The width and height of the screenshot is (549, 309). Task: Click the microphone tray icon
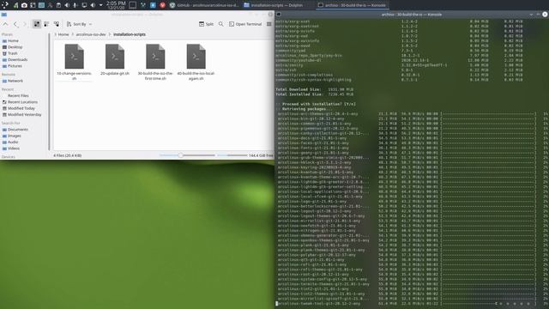[75, 5]
